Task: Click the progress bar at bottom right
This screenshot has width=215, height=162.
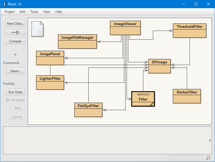Action: click(186, 158)
